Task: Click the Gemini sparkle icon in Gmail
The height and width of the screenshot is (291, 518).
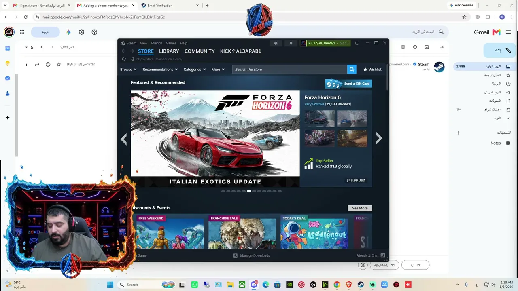Action: 68,32
